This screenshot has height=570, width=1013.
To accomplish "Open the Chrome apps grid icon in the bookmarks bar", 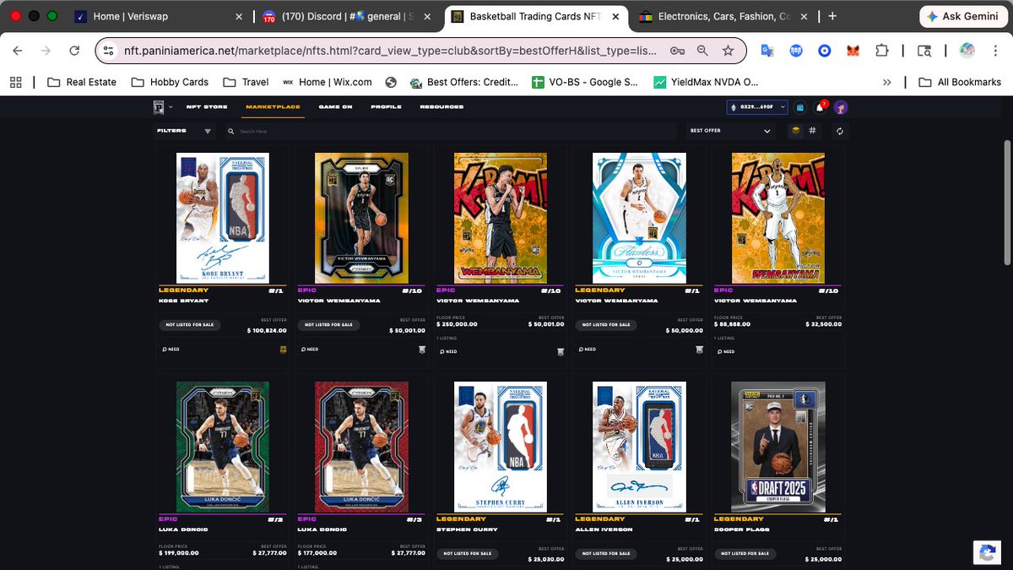I will 15,82.
